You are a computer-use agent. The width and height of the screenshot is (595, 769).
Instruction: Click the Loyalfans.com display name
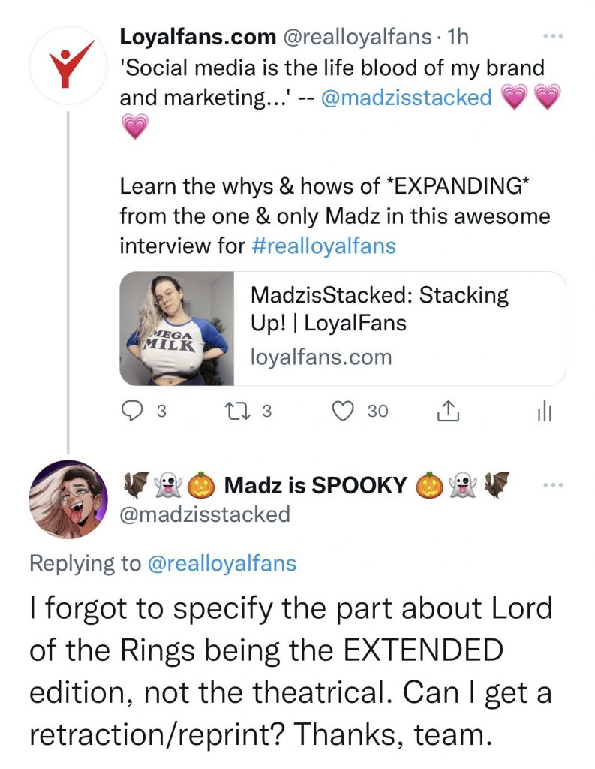pos(197,36)
